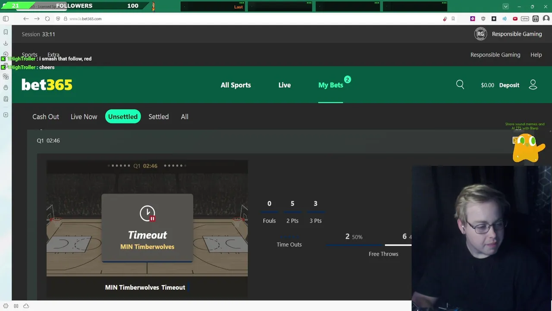The width and height of the screenshot is (552, 311).
Task: Click the tracking protection shield icon
Action: tap(58, 19)
